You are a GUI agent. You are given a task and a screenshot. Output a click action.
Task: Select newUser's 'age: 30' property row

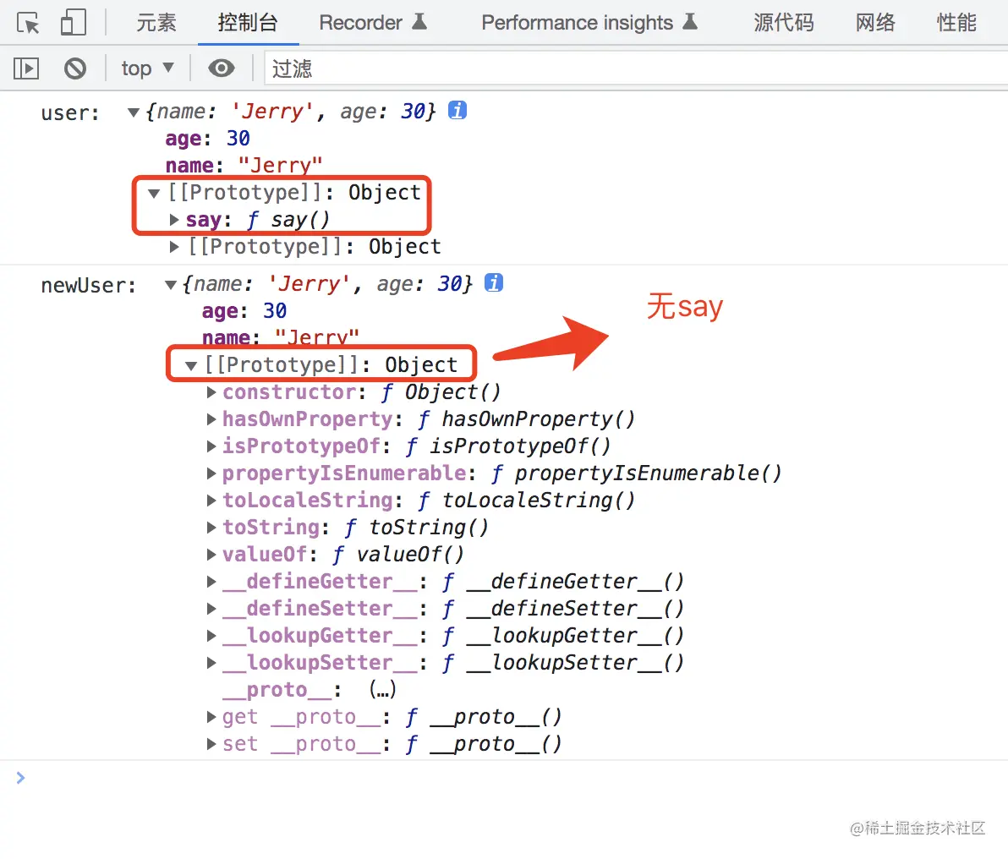tap(244, 311)
